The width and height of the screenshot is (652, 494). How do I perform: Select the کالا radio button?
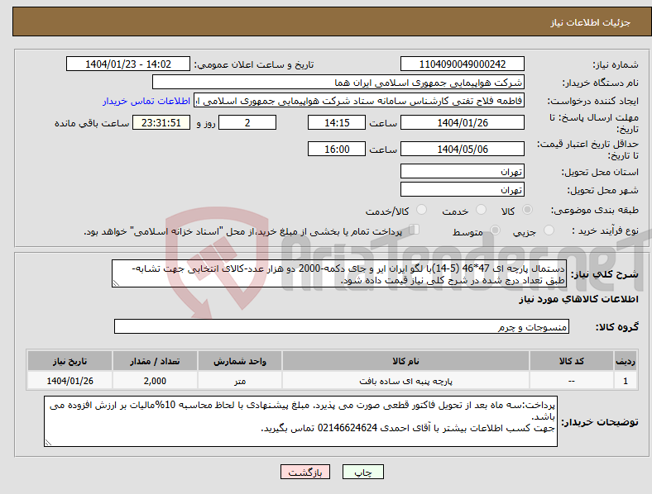point(527,210)
